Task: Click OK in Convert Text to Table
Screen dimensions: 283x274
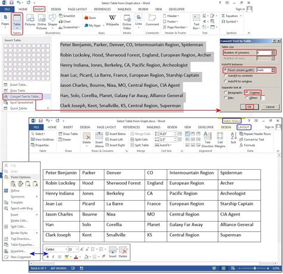Action: coord(250,107)
